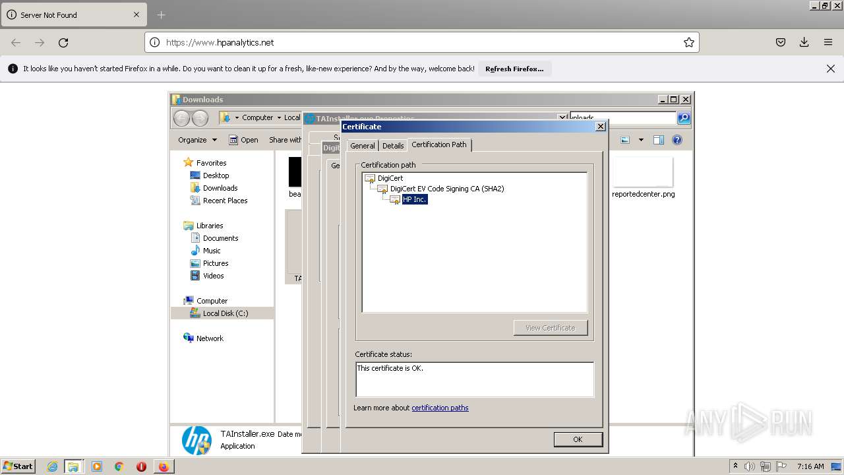Viewport: 844px width, 475px height.
Task: Go forward in Firefox history
Action: (40, 42)
